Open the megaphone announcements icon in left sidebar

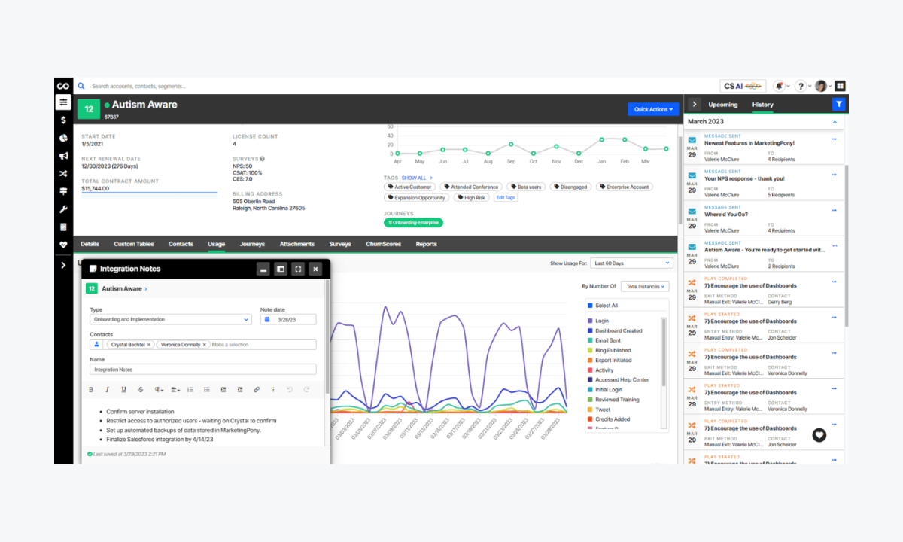click(x=63, y=156)
